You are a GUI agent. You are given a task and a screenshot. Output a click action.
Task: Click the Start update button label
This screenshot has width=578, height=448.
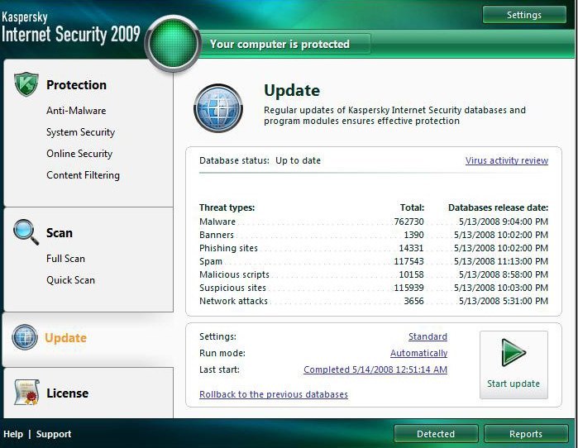click(x=514, y=384)
